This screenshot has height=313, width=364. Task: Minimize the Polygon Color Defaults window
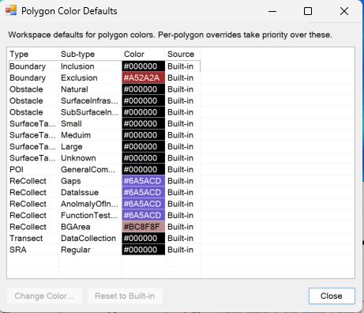(272, 11)
